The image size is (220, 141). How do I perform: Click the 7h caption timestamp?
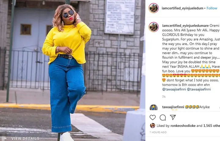(164, 97)
